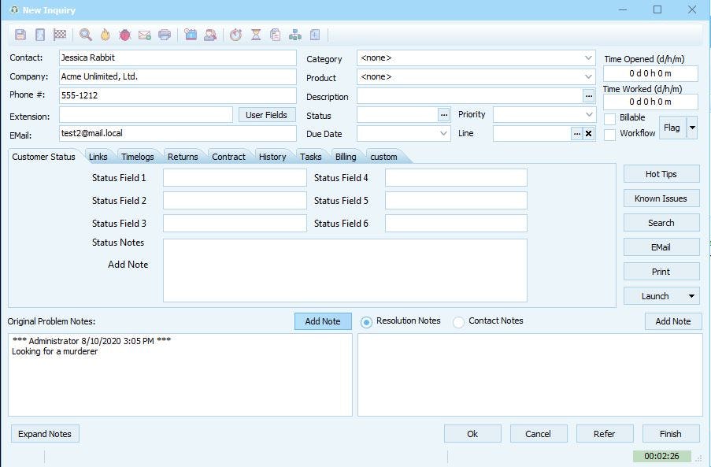Switch to the Timelogs tab

[x=138, y=156]
